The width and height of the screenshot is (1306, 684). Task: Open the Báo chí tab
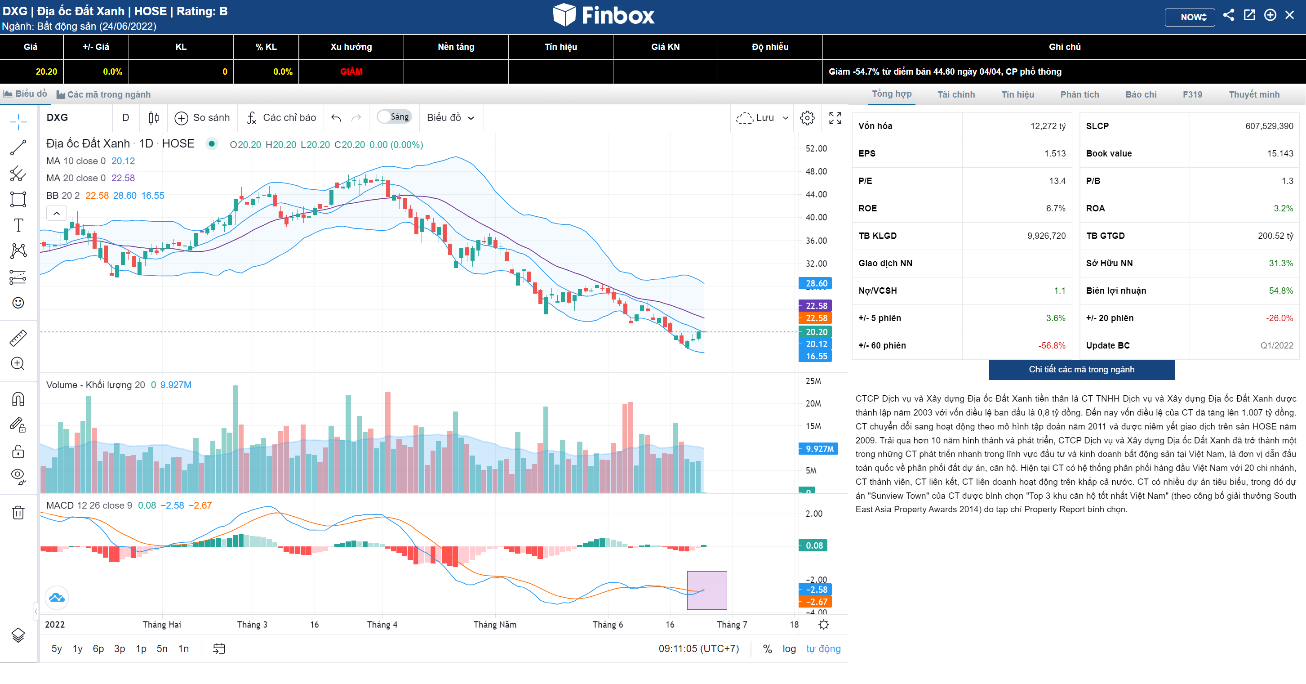tap(1141, 94)
